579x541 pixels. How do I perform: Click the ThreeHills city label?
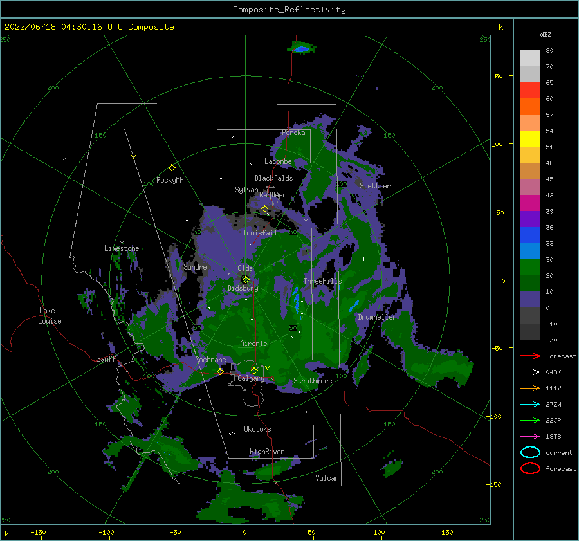point(322,281)
